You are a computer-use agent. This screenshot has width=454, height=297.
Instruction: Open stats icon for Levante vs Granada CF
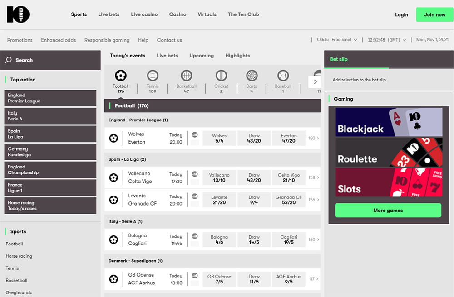(195, 196)
